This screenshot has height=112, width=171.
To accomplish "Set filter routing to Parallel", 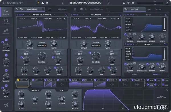I will click(x=157, y=74).
